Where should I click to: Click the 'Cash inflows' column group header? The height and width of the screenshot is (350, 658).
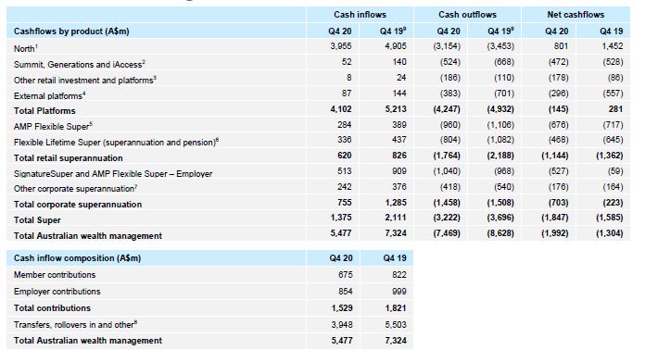tap(361, 15)
